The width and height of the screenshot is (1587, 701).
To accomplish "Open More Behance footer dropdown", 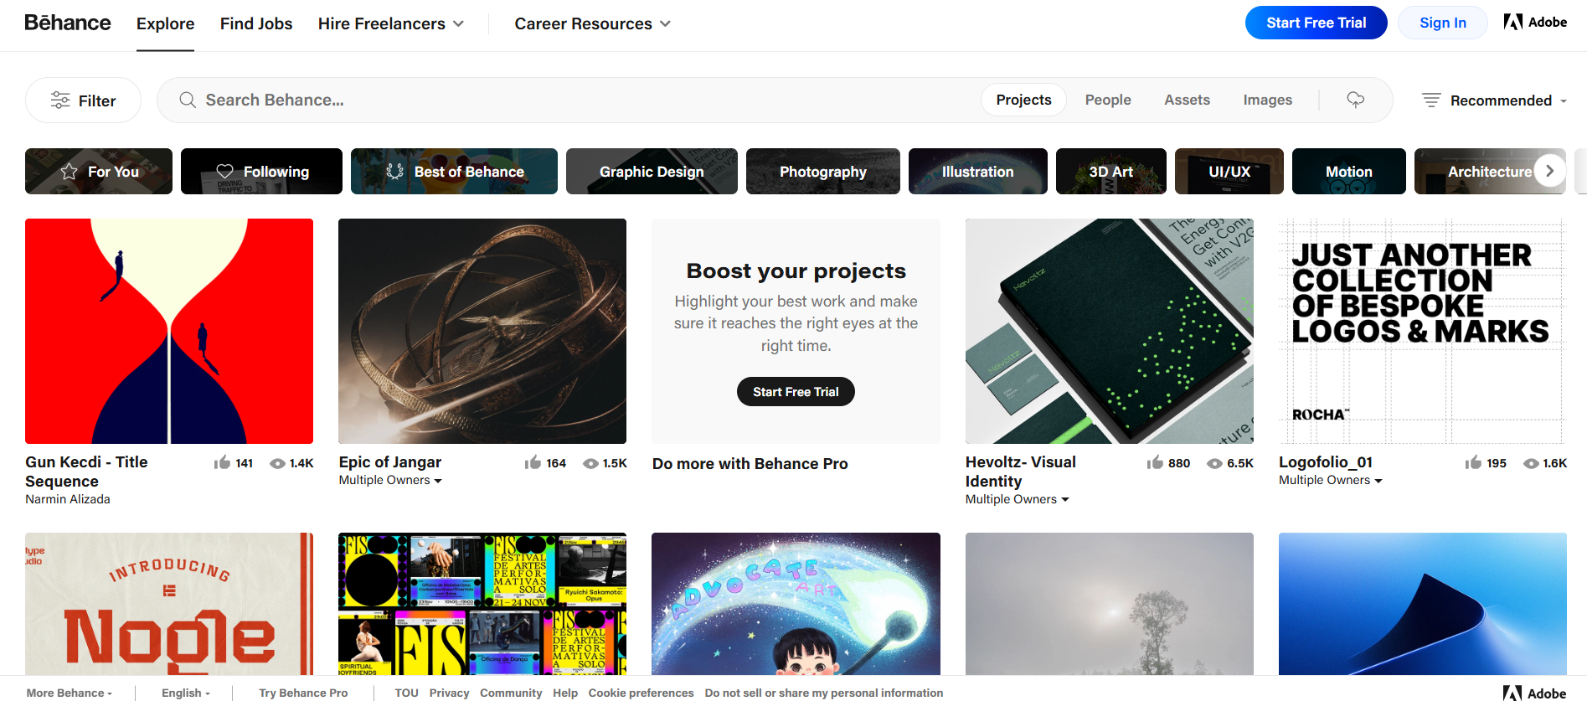I will [x=70, y=693].
